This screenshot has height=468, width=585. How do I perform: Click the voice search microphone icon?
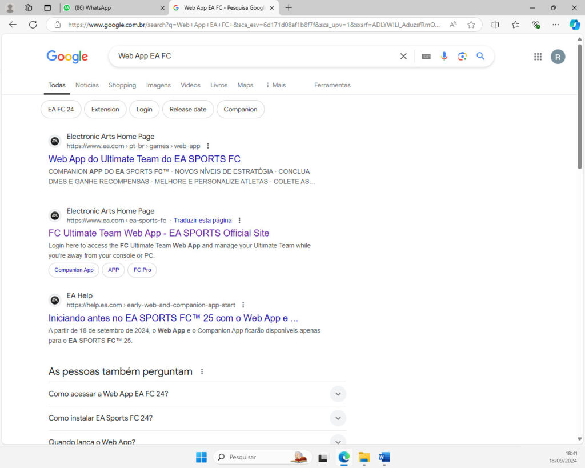click(444, 56)
